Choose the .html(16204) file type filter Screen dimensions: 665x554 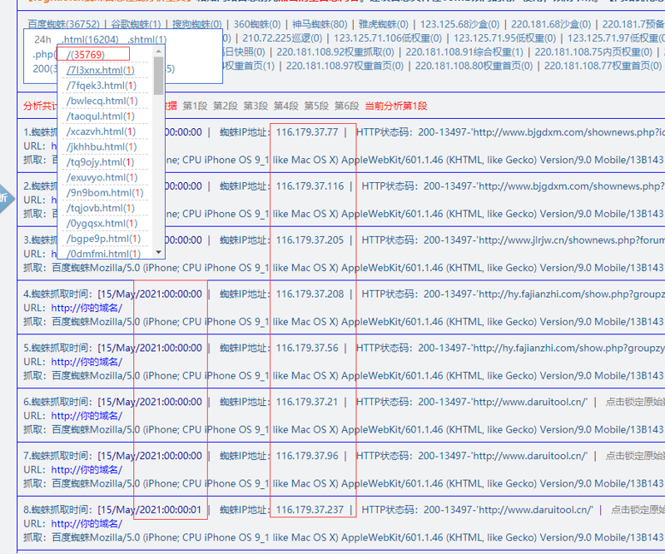point(90,39)
